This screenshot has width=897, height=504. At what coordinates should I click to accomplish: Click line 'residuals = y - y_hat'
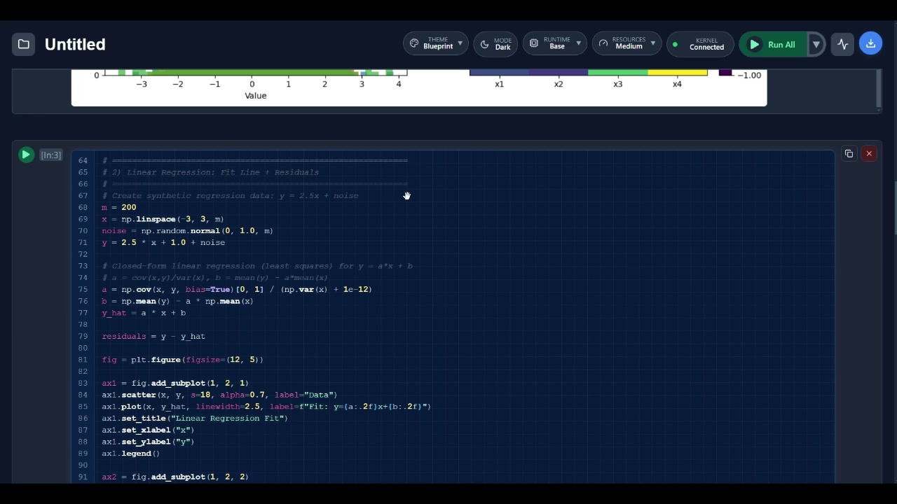pos(153,337)
